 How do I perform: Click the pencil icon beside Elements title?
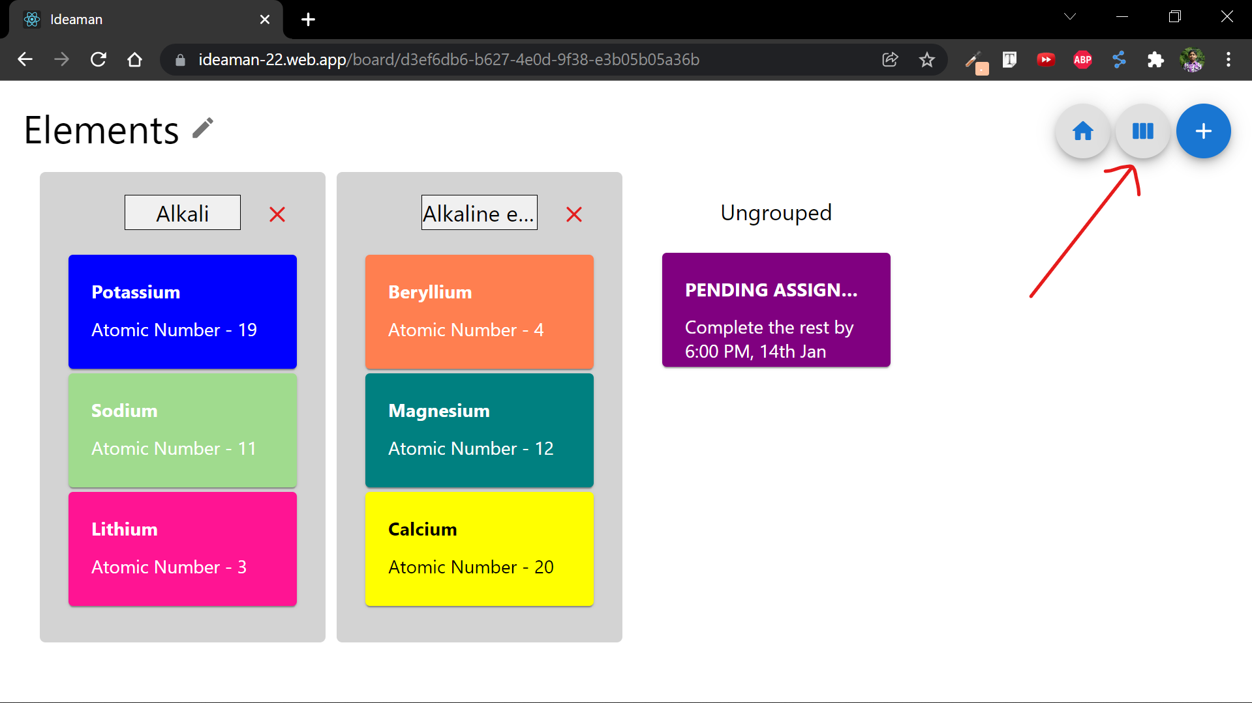tap(203, 128)
